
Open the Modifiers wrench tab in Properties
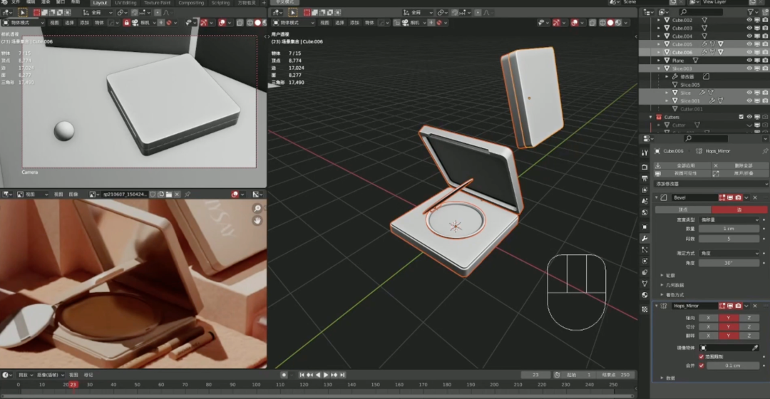pyautogui.click(x=645, y=239)
